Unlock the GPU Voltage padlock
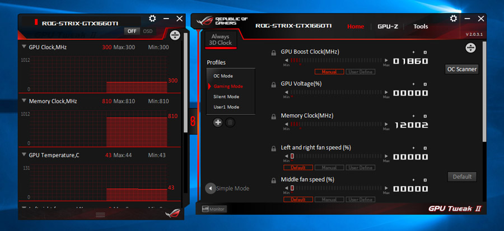The height and width of the screenshot is (231, 504). click(273, 85)
